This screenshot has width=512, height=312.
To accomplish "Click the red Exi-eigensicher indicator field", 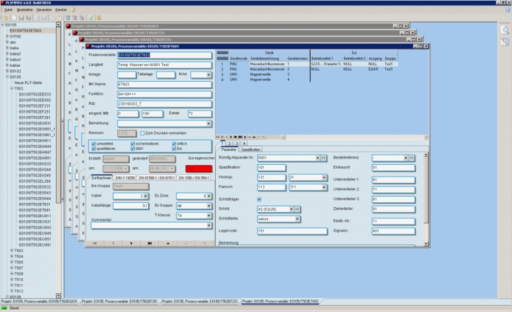I will tap(200, 168).
